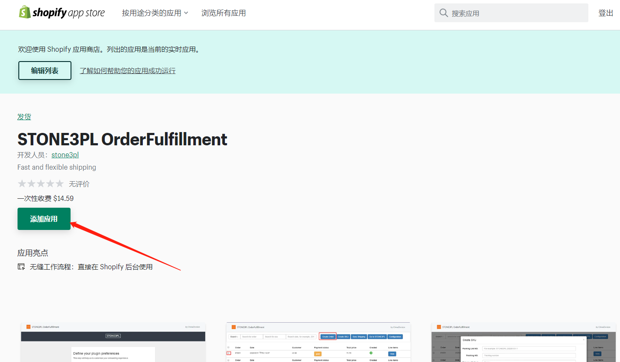The image size is (620, 362).
Task: Click the workflow icon beside 无缝工作流程
Action: pyautogui.click(x=21, y=267)
